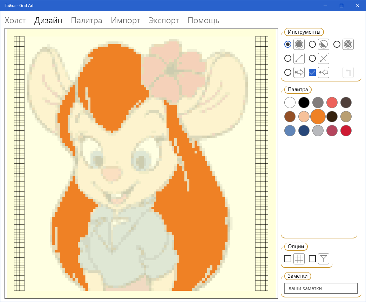Open the Экспорт menu
366x302 pixels.
click(x=164, y=21)
